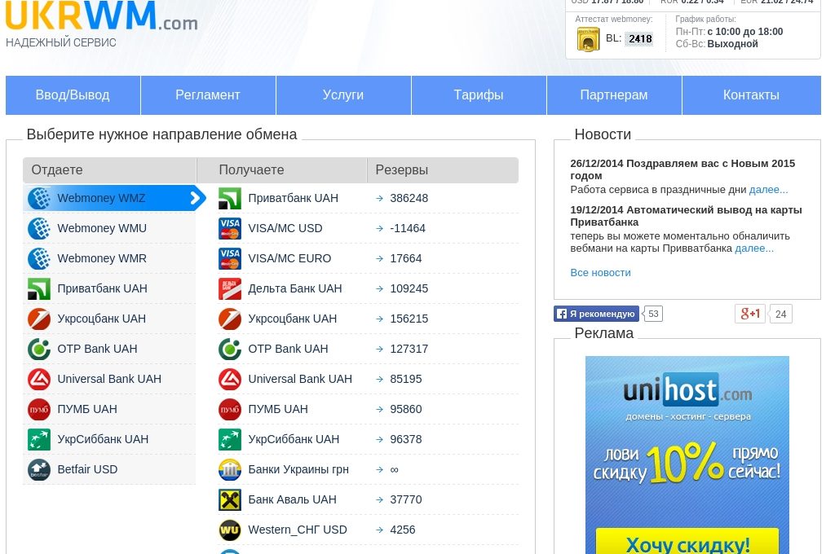826x554 pixels.
Task: Click Укрсоцбанк icon in Получаете column
Action: (230, 319)
